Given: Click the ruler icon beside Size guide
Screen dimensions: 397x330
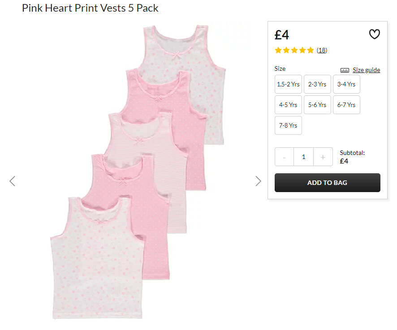Looking at the screenshot, I should (x=345, y=70).
